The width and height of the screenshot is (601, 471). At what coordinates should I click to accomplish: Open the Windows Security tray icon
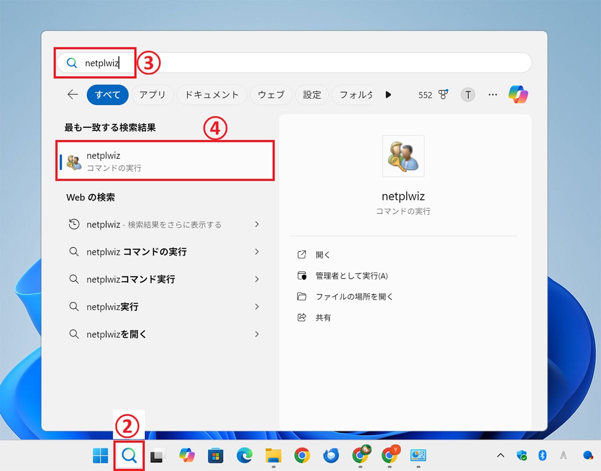coord(521,455)
